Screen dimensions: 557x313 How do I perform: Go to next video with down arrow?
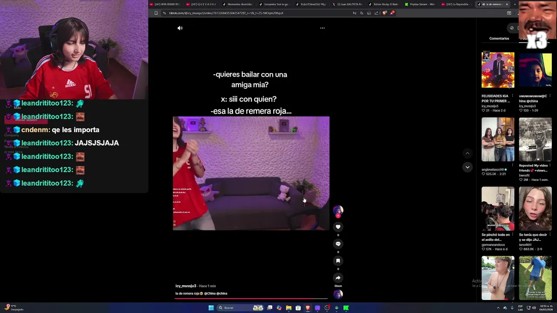click(467, 167)
